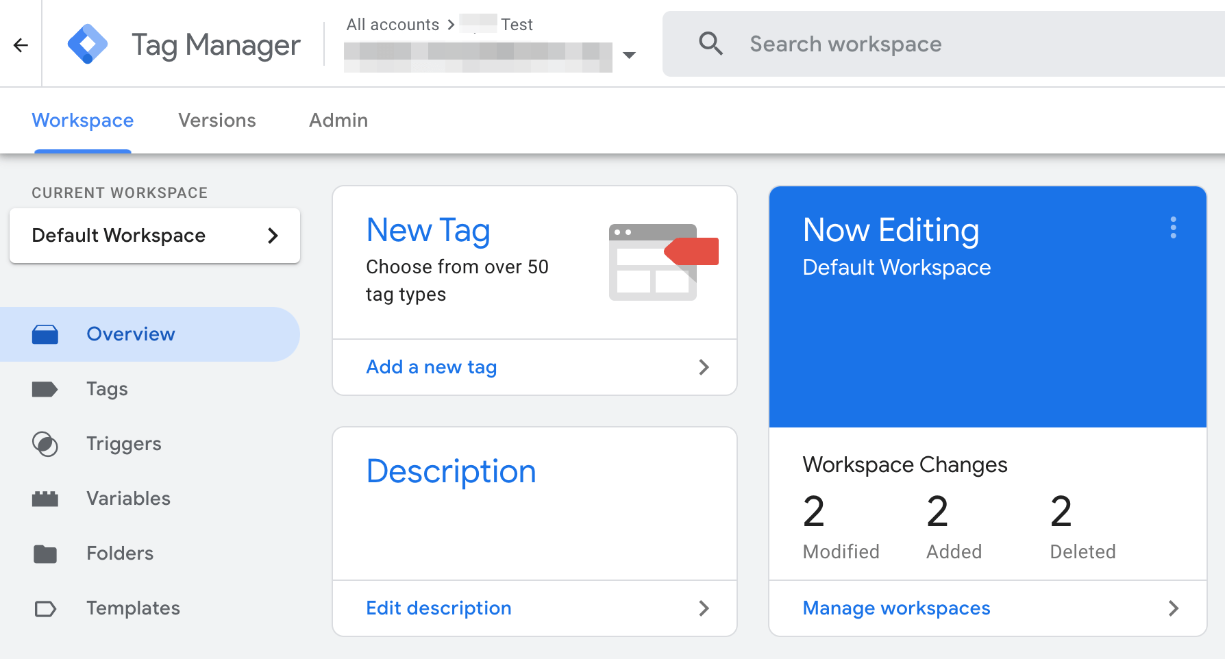The width and height of the screenshot is (1225, 659).
Task: Click the Edit description link
Action: tap(438, 608)
